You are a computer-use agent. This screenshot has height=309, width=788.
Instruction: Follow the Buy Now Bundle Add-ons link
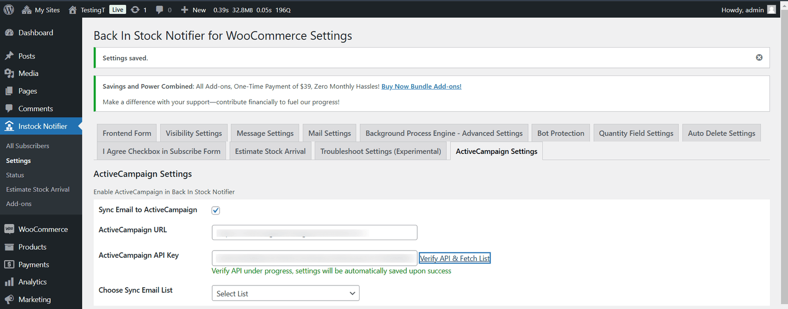[x=421, y=86]
